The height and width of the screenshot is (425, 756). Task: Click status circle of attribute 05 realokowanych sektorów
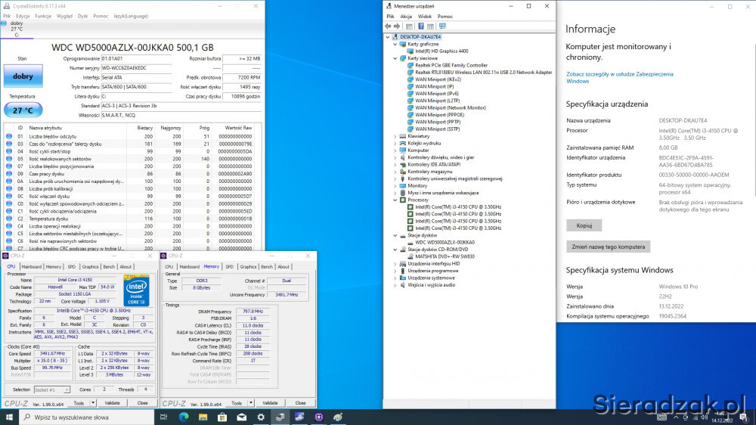click(x=9, y=159)
